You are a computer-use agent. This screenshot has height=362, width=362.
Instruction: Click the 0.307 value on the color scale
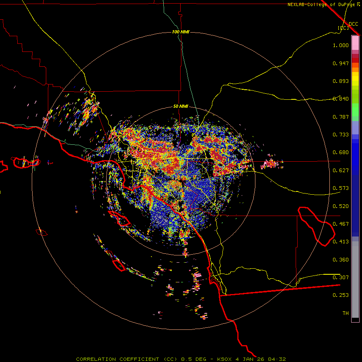pos(341,278)
